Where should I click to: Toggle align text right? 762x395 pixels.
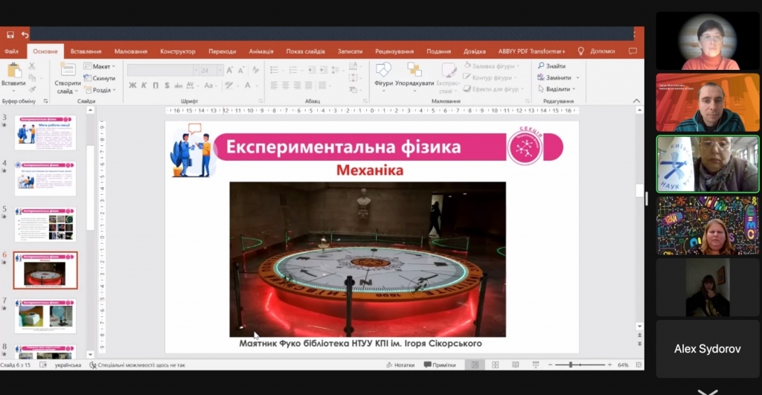(x=297, y=86)
